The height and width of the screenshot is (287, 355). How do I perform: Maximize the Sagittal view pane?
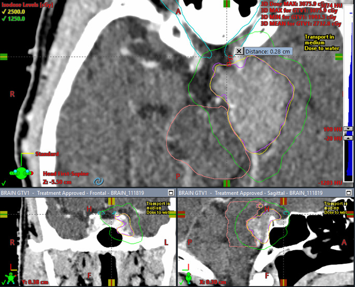pos(349,193)
